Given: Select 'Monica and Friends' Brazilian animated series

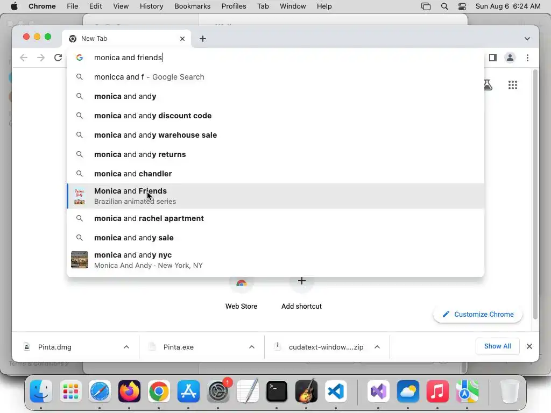Looking at the screenshot, I should point(275,196).
